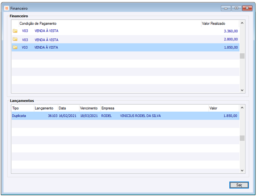
Task: Open folder icon of the 1.850,00 payment row
Action: point(15,47)
